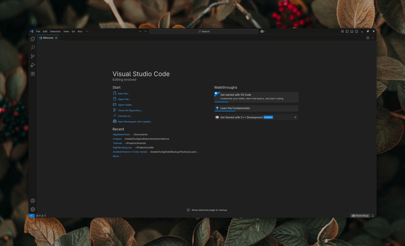Open Copilot dropdown arrow in title bar

265,31
